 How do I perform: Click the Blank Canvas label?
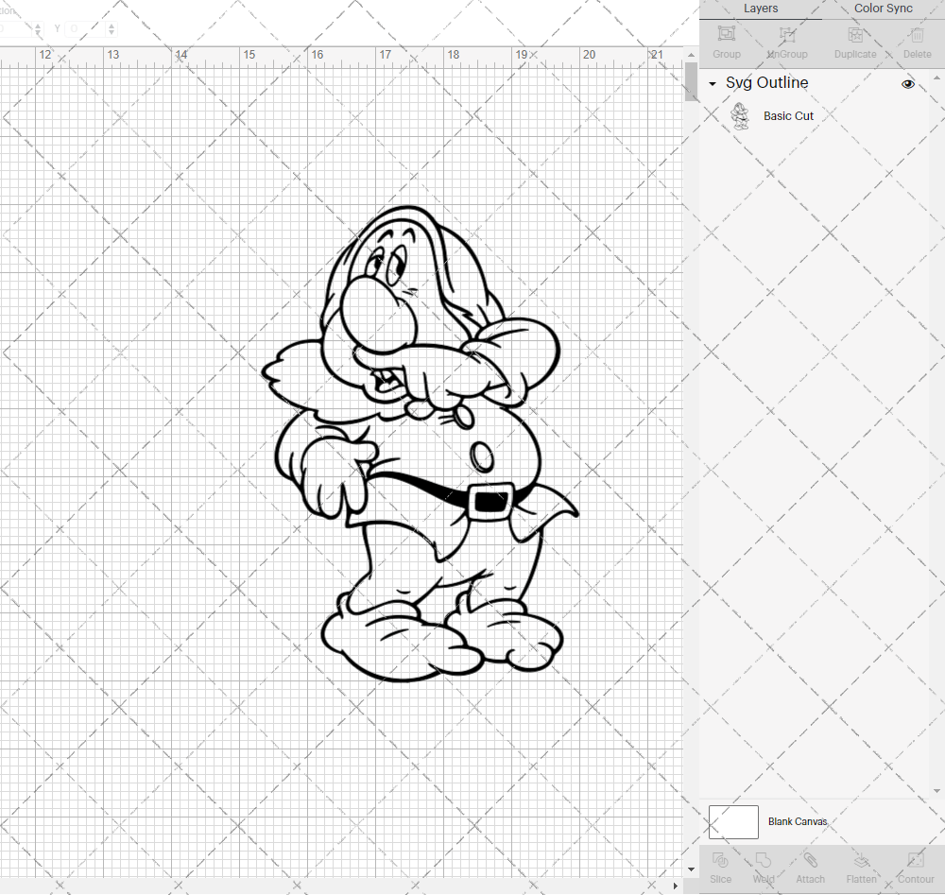pyautogui.click(x=798, y=821)
